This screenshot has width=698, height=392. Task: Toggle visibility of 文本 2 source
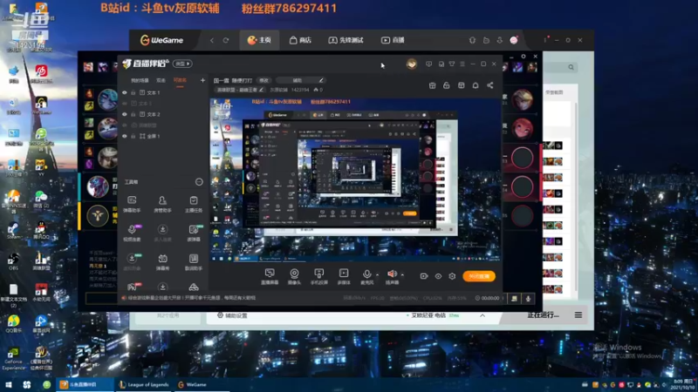point(125,114)
